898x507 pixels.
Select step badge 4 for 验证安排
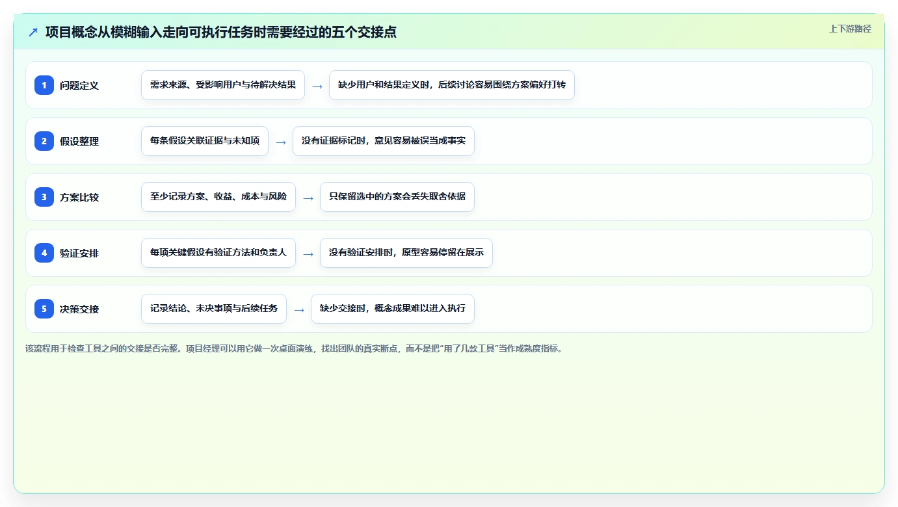[x=44, y=253]
